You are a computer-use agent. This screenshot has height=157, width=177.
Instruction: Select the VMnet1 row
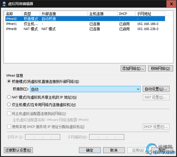click(x=85, y=24)
